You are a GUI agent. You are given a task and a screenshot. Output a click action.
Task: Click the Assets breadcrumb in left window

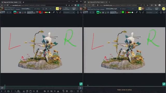[x=18, y=9]
